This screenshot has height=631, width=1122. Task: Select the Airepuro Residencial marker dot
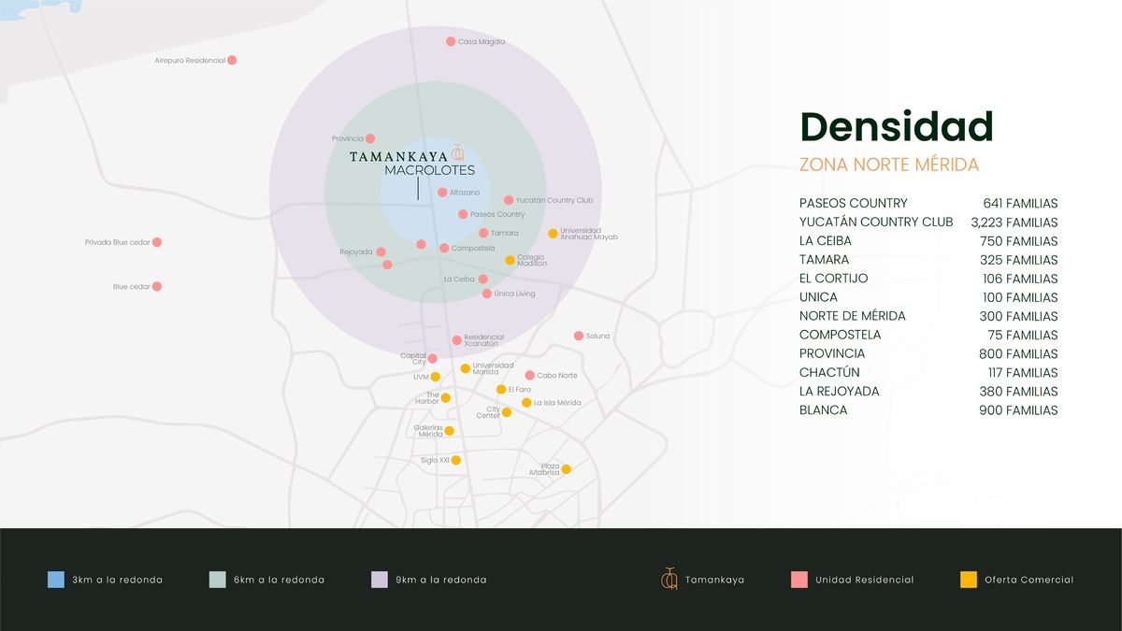point(232,60)
